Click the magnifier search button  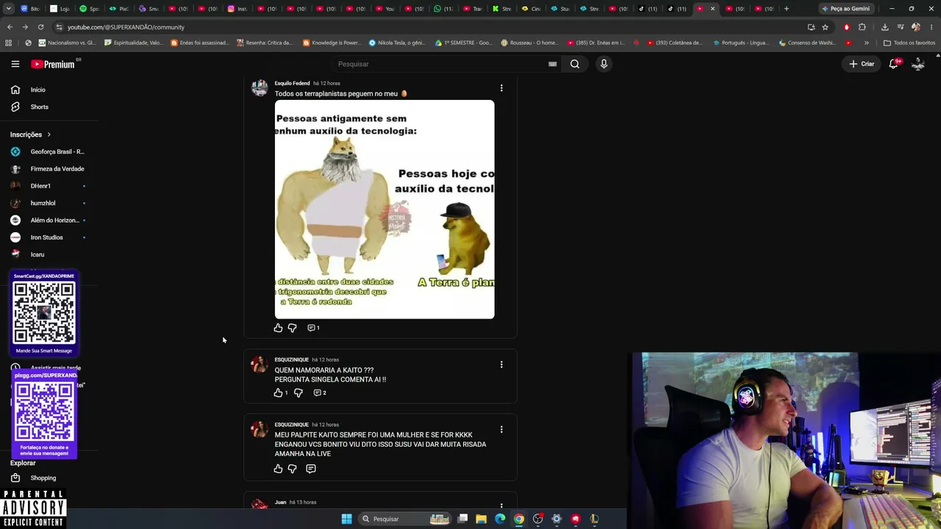(575, 64)
